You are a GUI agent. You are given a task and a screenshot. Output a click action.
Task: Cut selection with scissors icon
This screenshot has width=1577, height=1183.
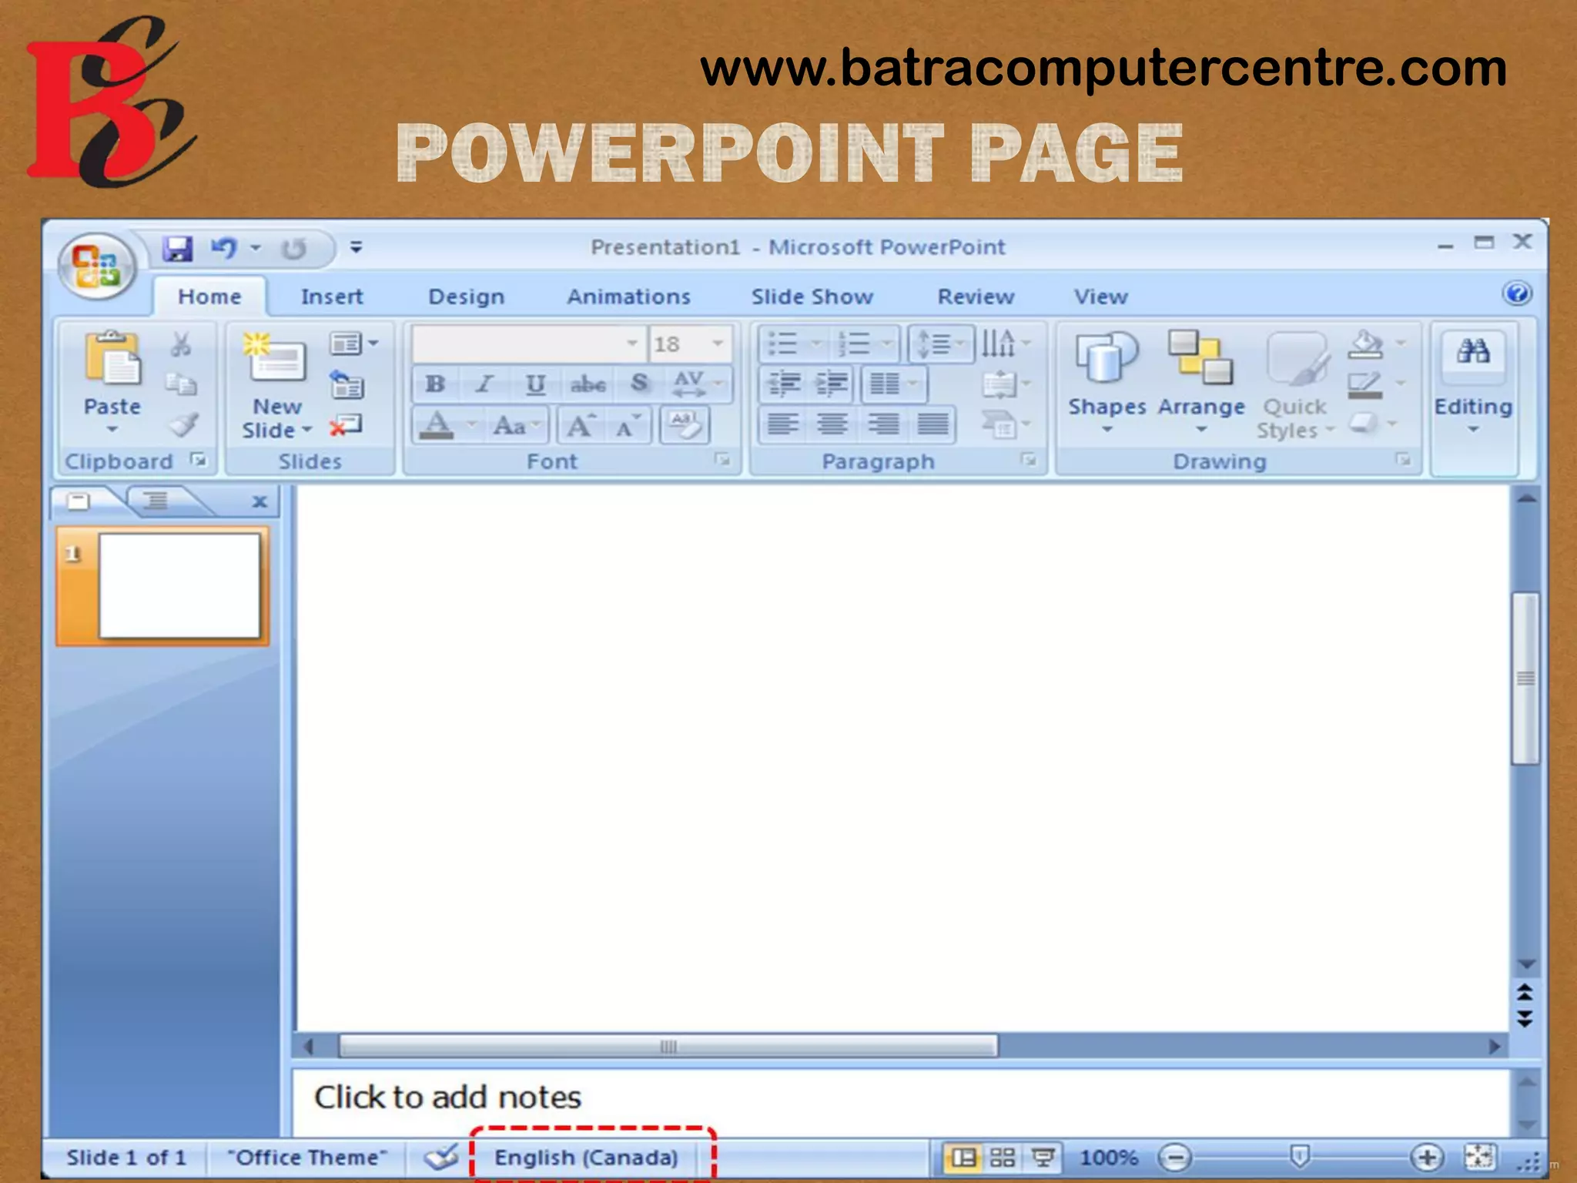[181, 344]
